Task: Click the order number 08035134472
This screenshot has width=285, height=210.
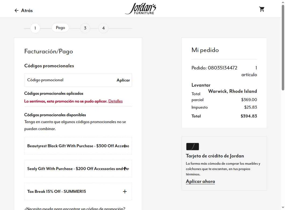Action: point(222,68)
